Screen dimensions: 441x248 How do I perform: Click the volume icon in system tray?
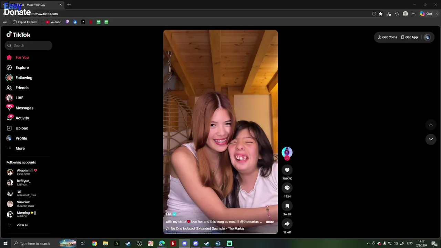coord(396,244)
